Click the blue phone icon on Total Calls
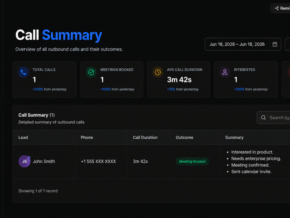Viewport: 290px width, 218px height. tap(23, 72)
